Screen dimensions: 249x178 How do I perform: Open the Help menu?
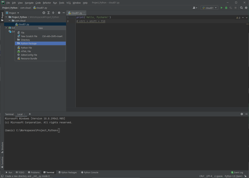coord(85,3)
